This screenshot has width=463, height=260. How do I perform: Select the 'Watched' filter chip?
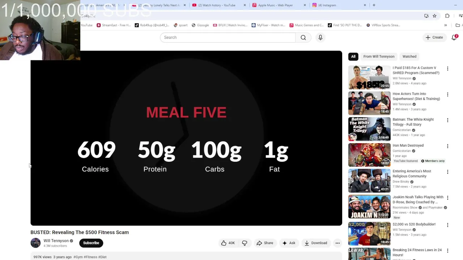tap(409, 56)
